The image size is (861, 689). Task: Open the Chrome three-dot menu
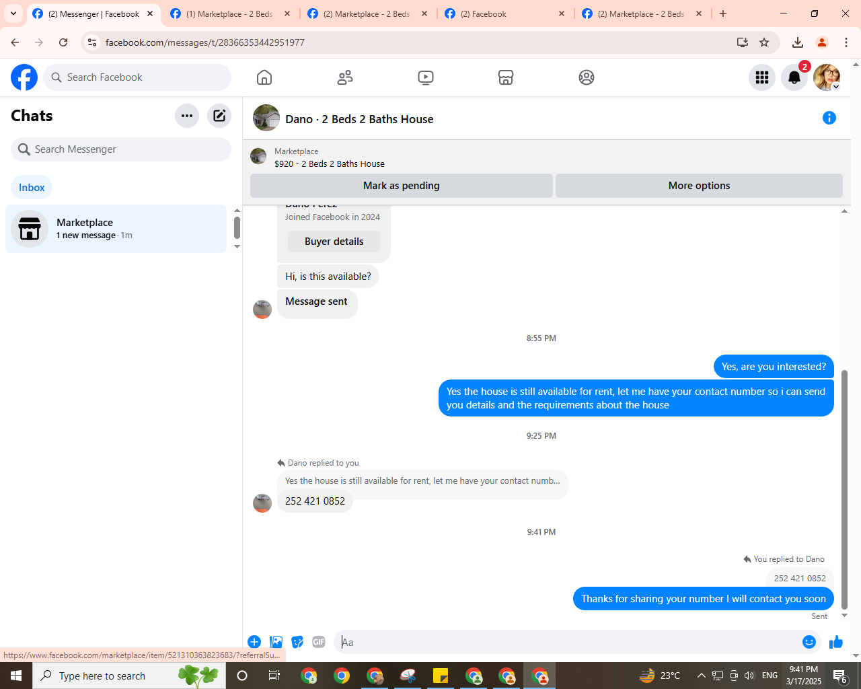click(x=846, y=42)
